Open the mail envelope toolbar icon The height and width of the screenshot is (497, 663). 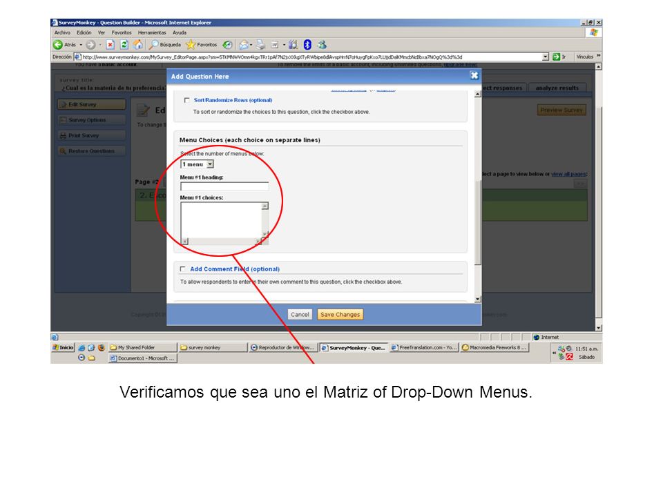244,44
